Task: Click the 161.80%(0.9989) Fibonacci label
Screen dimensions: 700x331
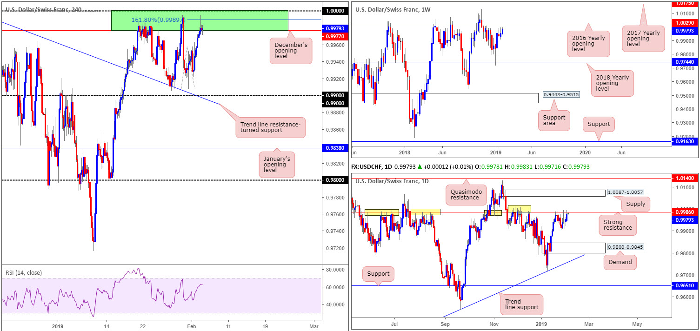Action: (x=158, y=20)
